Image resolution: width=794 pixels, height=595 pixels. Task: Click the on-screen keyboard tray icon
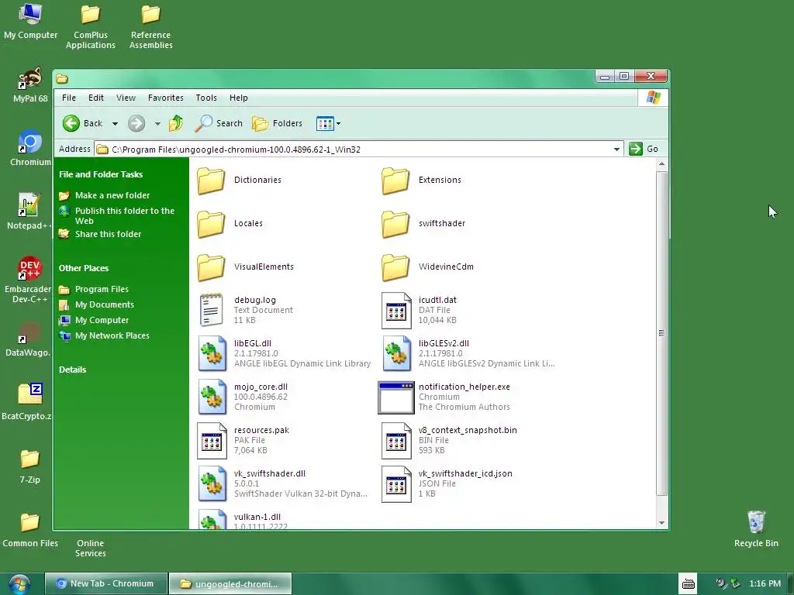pyautogui.click(x=689, y=584)
